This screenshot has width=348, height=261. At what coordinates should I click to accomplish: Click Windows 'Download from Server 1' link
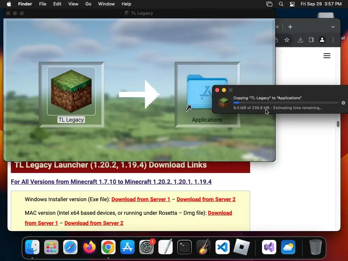coord(141,199)
